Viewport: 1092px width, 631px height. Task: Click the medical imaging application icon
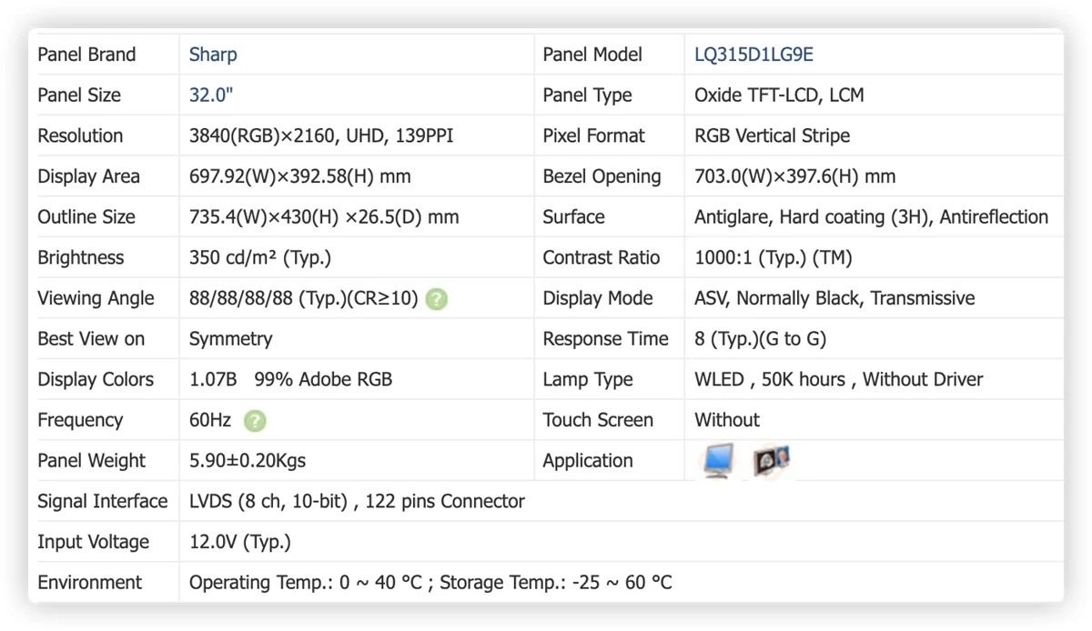771,460
